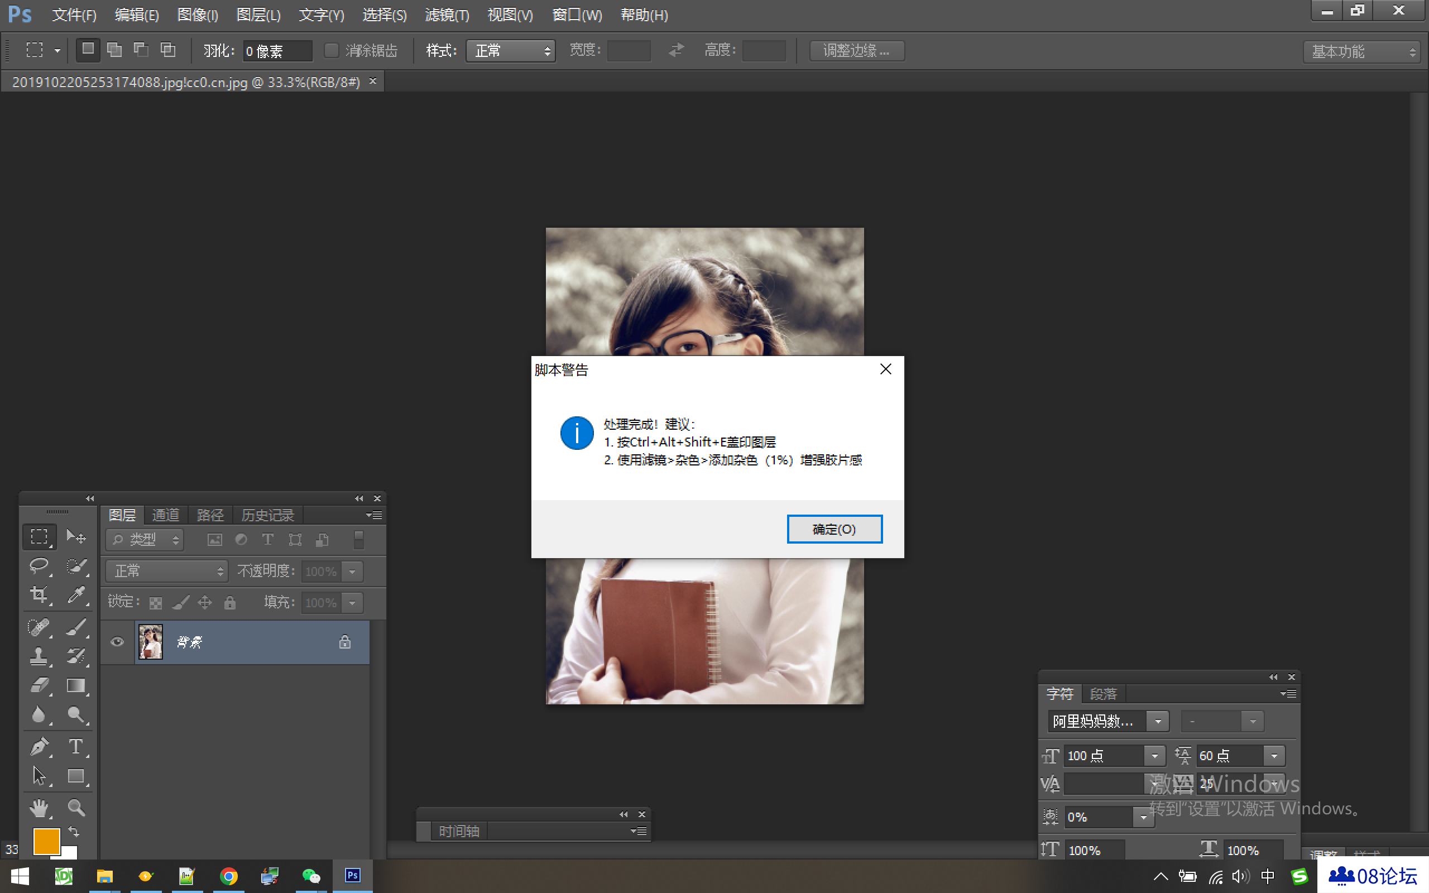Switch to the 历史记录 history tab
Image resolution: width=1429 pixels, height=893 pixels.
point(267,515)
